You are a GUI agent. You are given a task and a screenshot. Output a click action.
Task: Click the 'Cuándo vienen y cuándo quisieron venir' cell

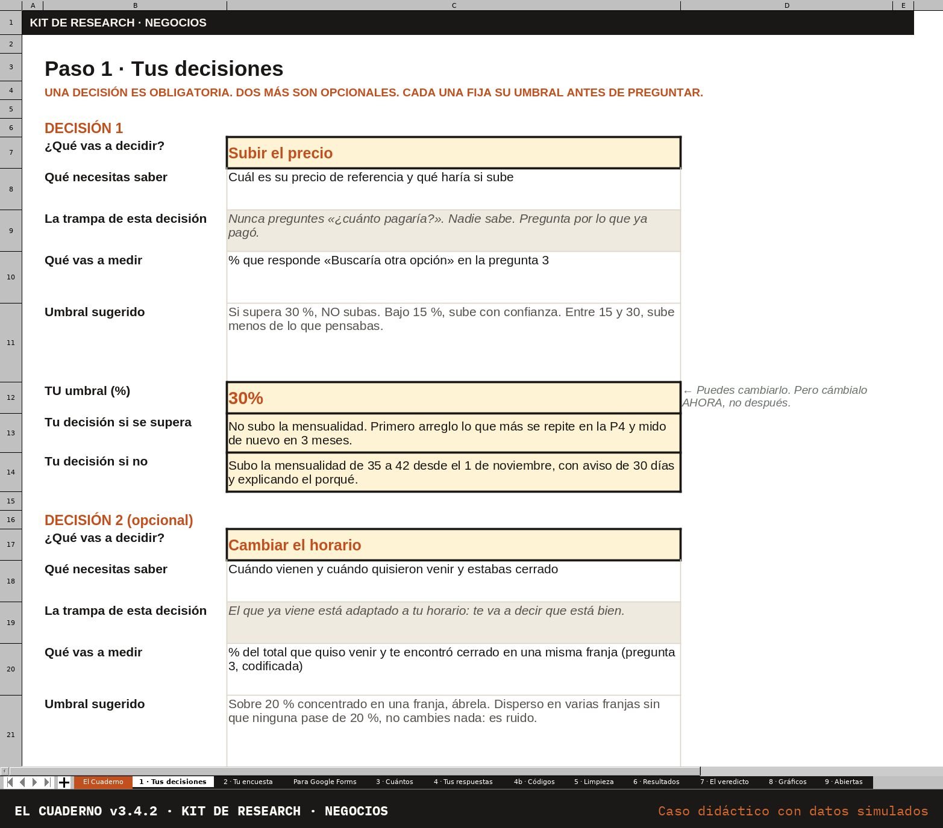(x=454, y=581)
